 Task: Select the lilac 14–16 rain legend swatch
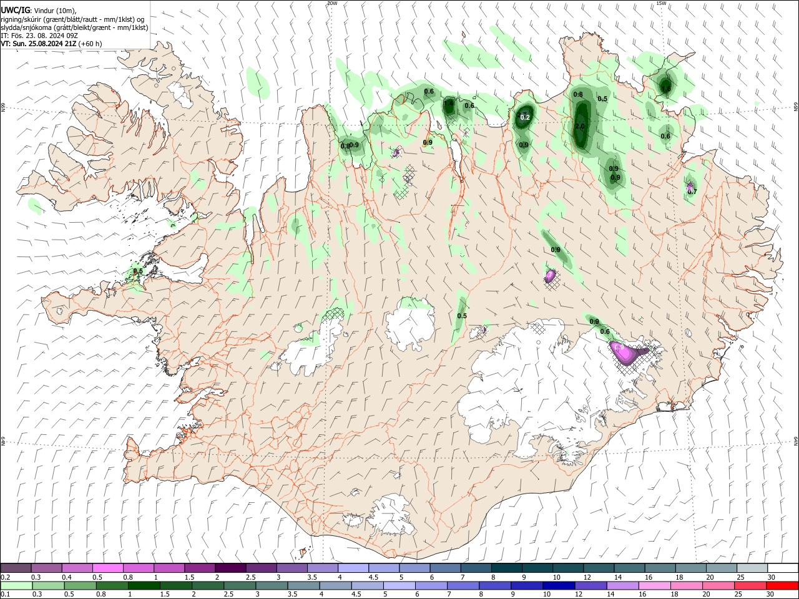pos(622,585)
